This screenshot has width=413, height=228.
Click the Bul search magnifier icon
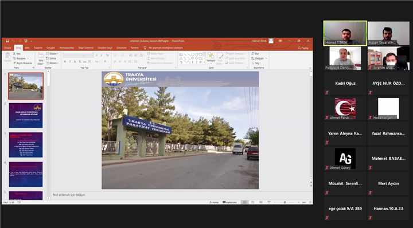click(253, 54)
